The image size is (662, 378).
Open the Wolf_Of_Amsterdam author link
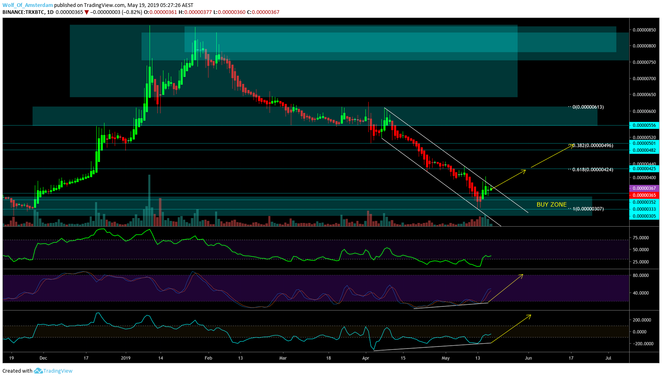(28, 5)
